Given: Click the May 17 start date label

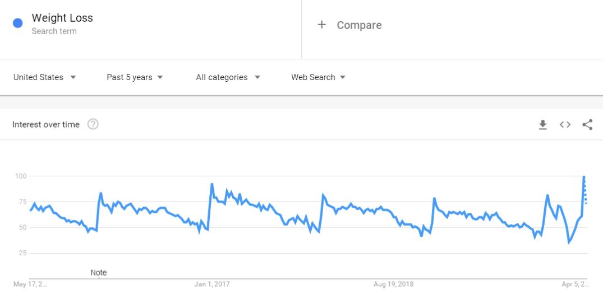Looking at the screenshot, I should click(30, 284).
